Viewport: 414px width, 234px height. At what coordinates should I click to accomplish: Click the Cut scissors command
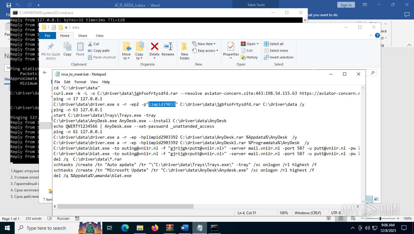click(x=93, y=44)
